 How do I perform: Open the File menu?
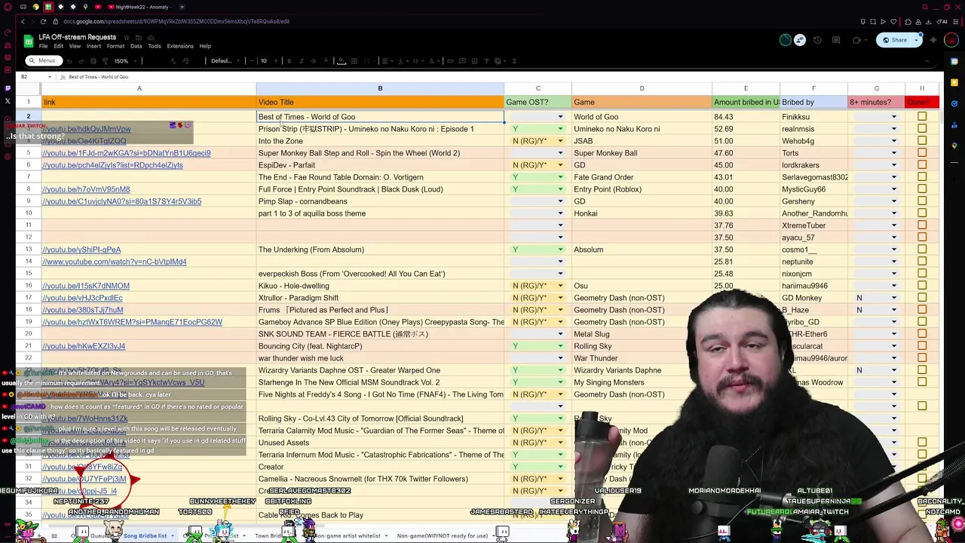[43, 46]
